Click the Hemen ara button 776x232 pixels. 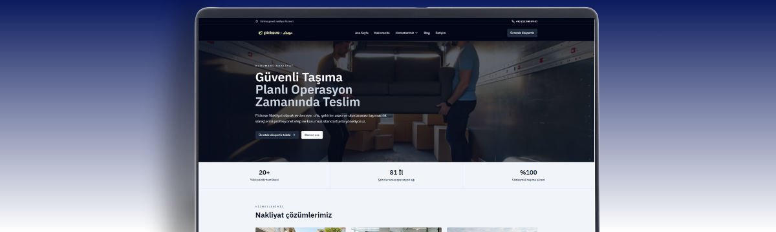coord(312,135)
